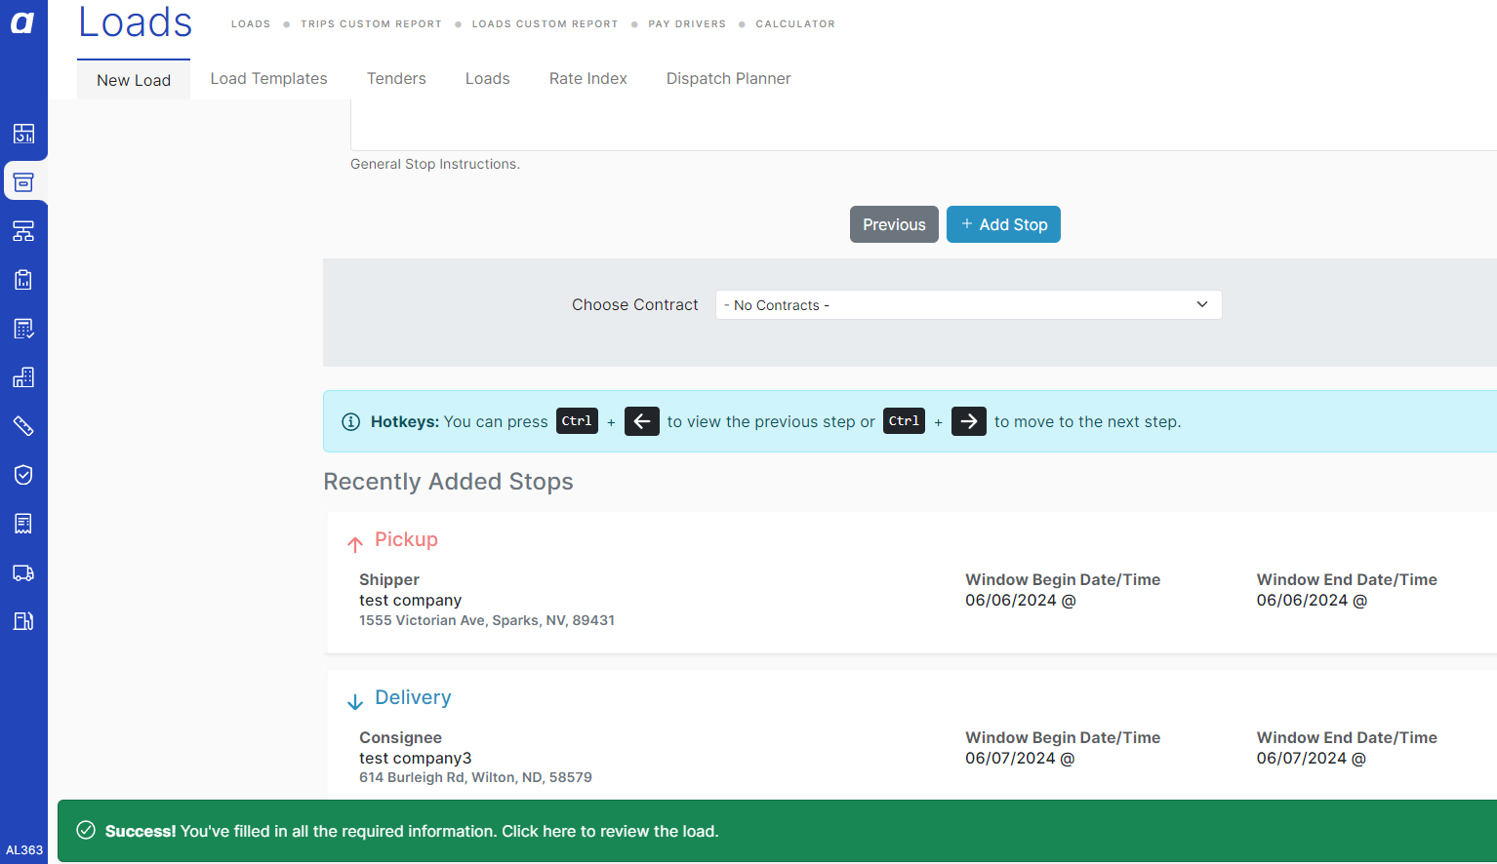Image resolution: width=1497 pixels, height=864 pixels.
Task: Click the app logo at top-left
Action: pyautogui.click(x=22, y=22)
